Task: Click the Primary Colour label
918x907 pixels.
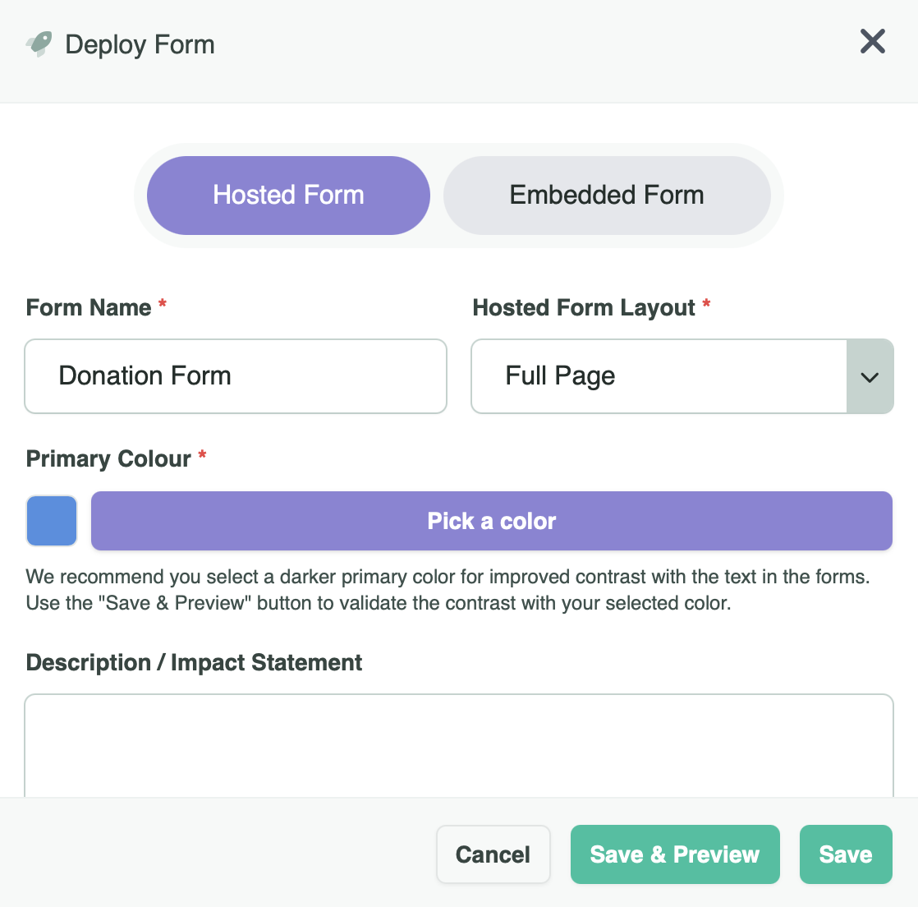Action: point(108,458)
